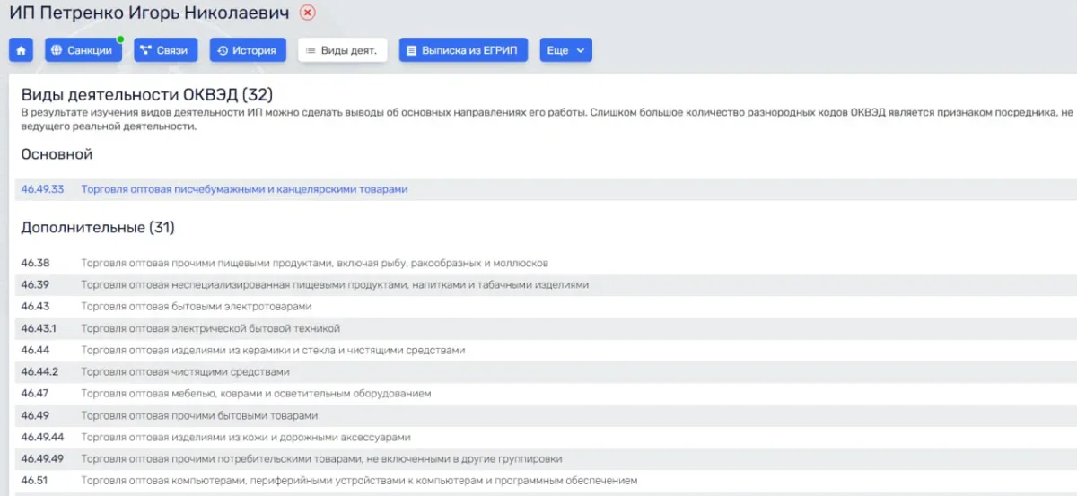Open the Связи section
This screenshot has width=1077, height=496.
[x=166, y=50]
